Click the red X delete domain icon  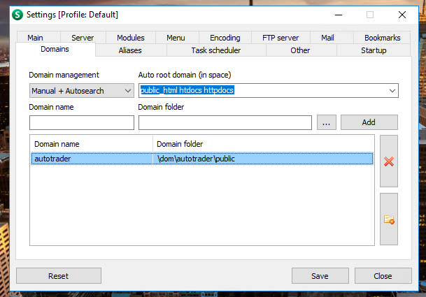(388, 161)
